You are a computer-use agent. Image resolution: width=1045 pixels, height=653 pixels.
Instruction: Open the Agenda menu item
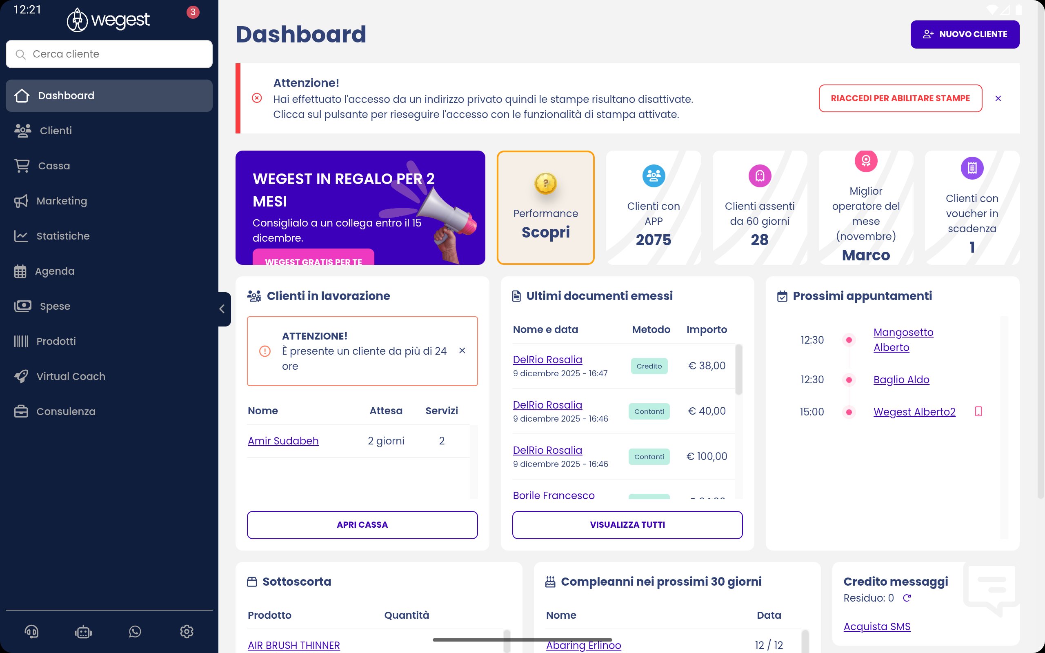click(x=55, y=271)
